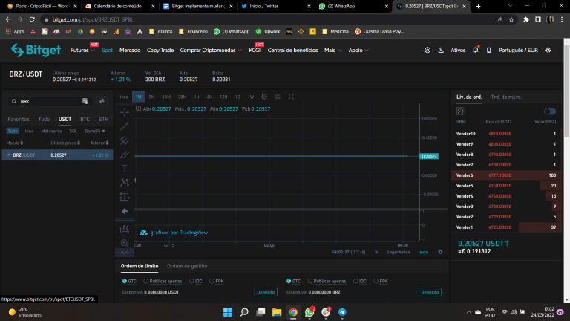Expand the Apoio menu
570x321 pixels.
coord(358,51)
